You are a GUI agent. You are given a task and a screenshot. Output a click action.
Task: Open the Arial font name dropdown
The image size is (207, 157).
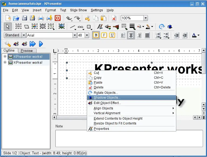(75, 35)
